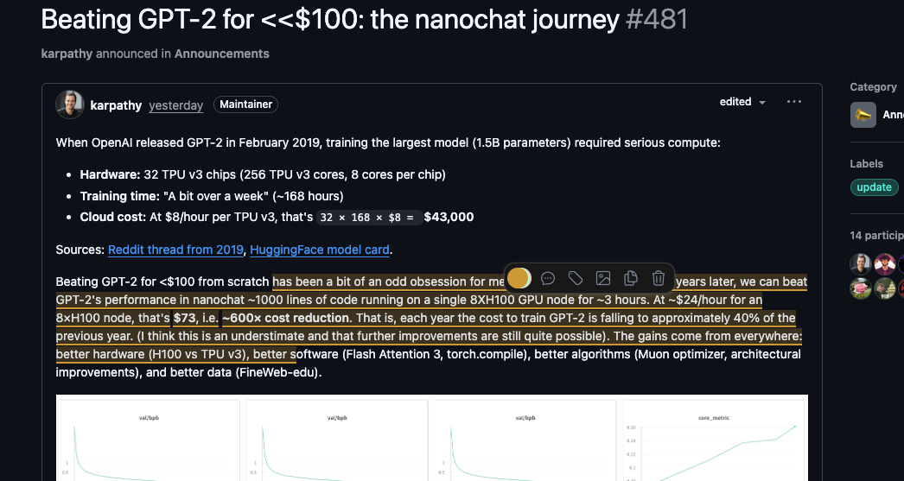Click the megaphone Announcements category icon
Screen dimensions: 904x481
tap(863, 115)
